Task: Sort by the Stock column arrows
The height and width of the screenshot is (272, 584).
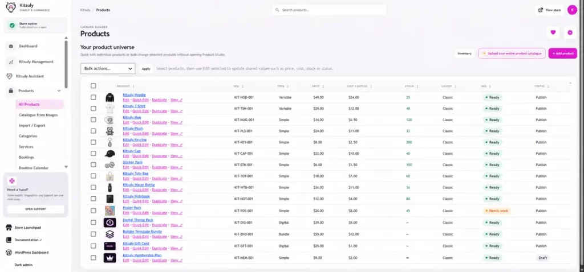Action: coord(417,86)
